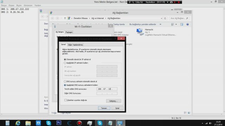Click forward arrow in Ağ Bağlantıları window

tap(57, 18)
